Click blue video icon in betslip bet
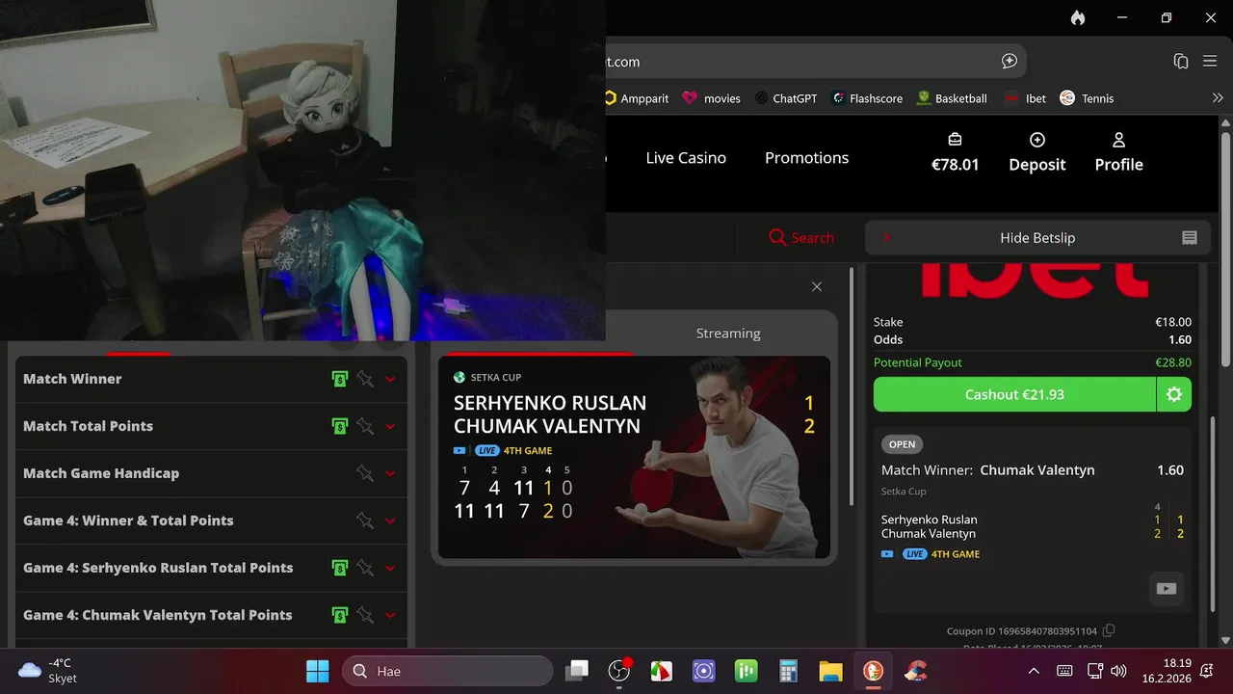This screenshot has width=1233, height=694. (887, 554)
